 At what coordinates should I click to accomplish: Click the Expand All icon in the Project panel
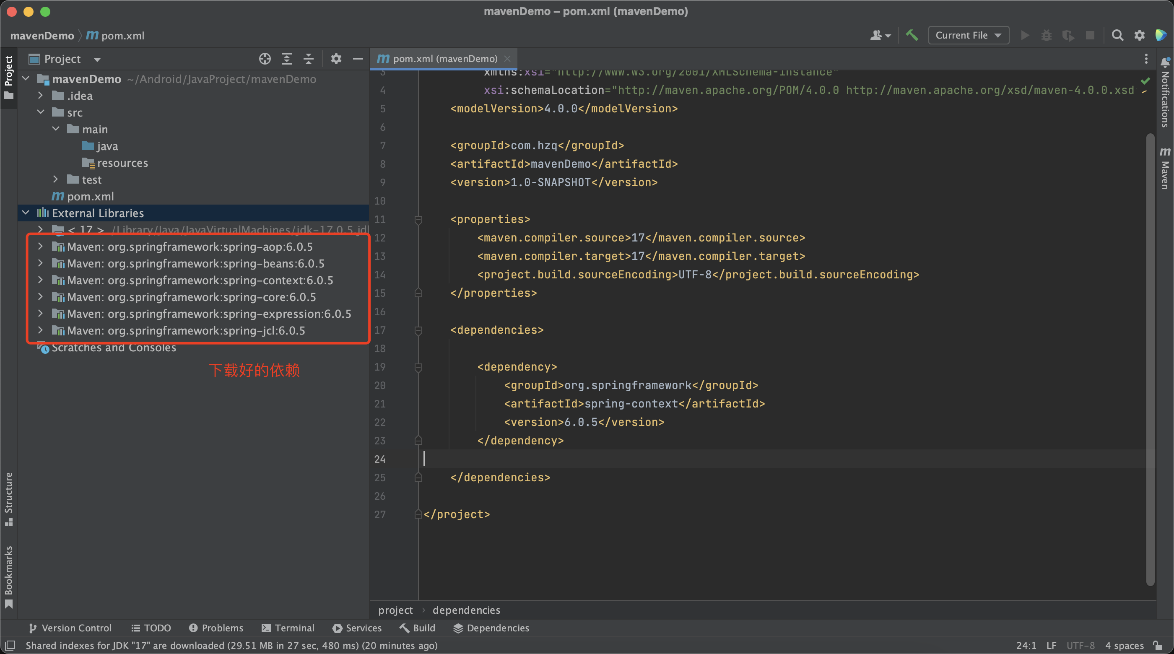tap(287, 59)
